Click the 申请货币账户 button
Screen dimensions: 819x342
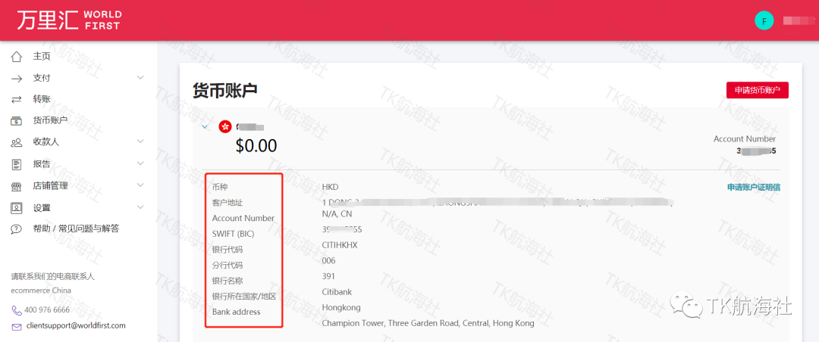click(x=758, y=90)
